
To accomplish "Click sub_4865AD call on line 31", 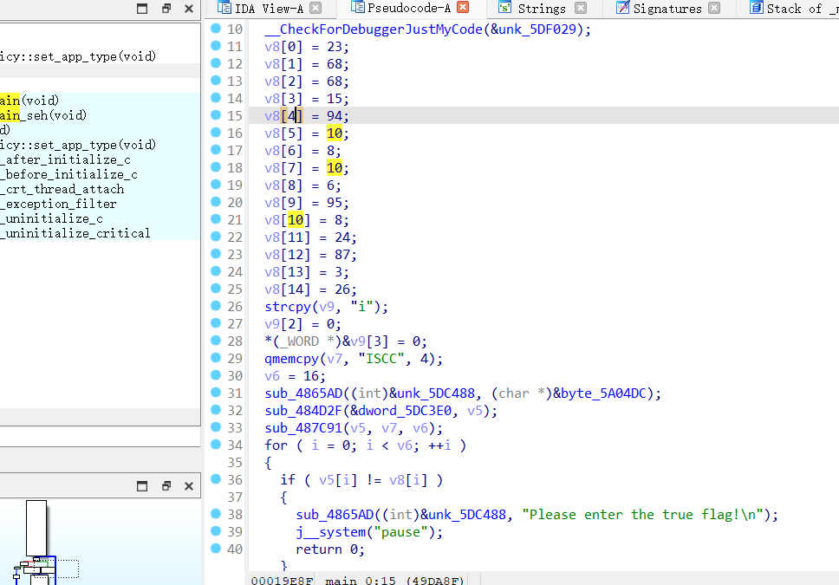I will (303, 393).
